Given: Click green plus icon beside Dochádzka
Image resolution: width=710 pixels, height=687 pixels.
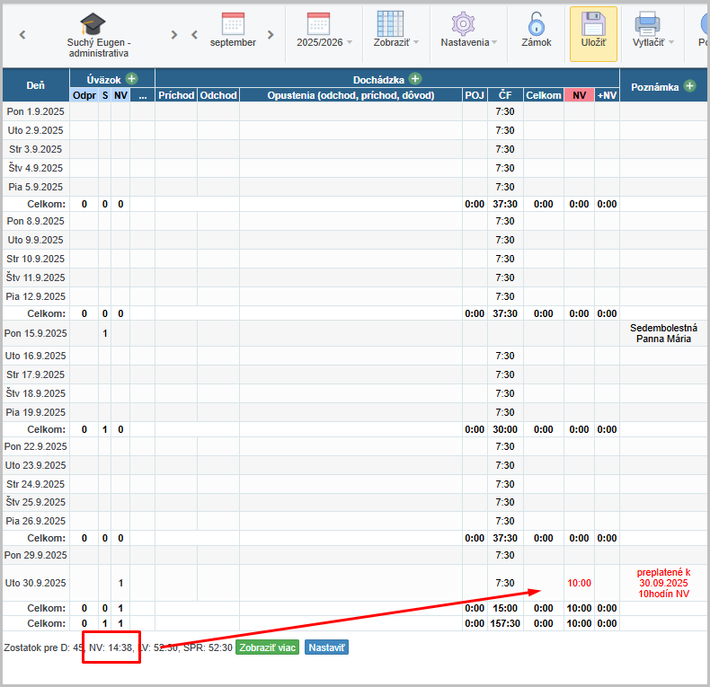Looking at the screenshot, I should 415,79.
